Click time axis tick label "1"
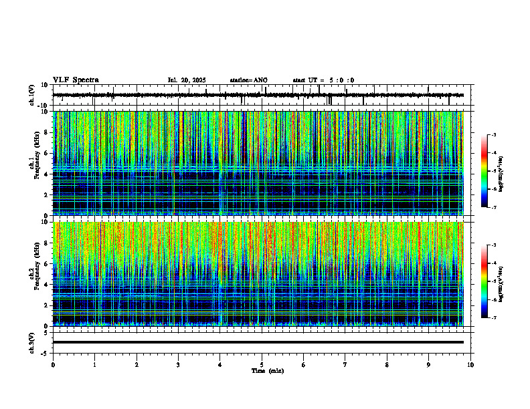530x409 pixels. 94,365
